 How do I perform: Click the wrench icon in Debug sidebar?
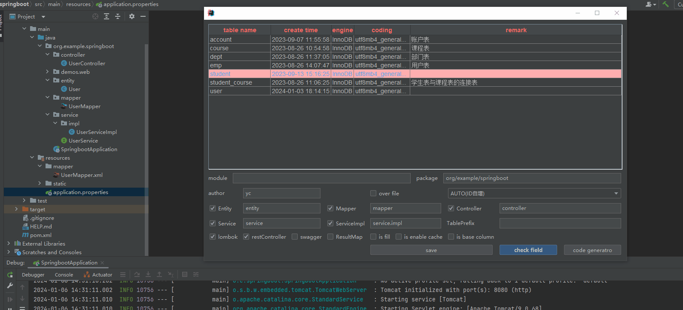tap(10, 286)
